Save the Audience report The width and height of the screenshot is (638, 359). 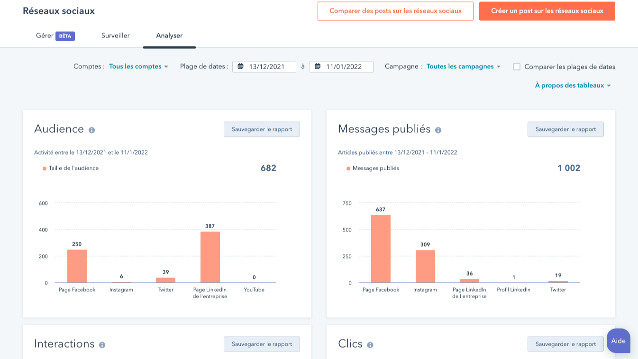tap(262, 129)
